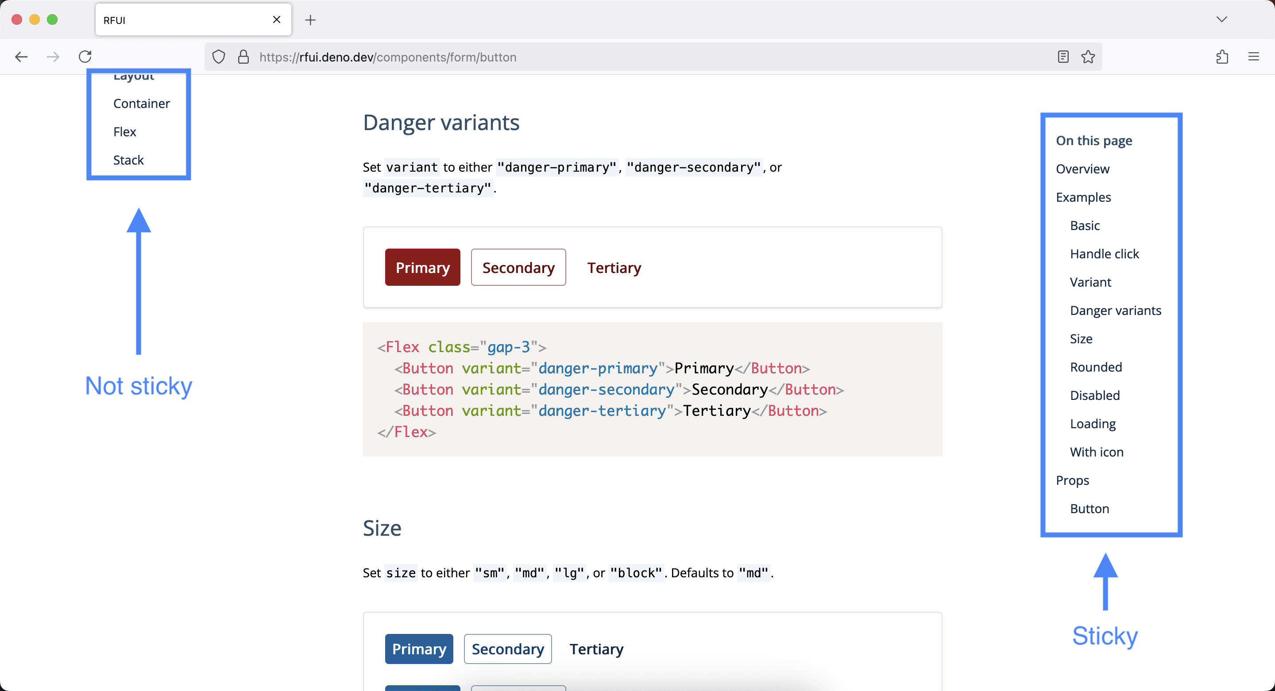Click the danger Secondary outlined button

(518, 267)
